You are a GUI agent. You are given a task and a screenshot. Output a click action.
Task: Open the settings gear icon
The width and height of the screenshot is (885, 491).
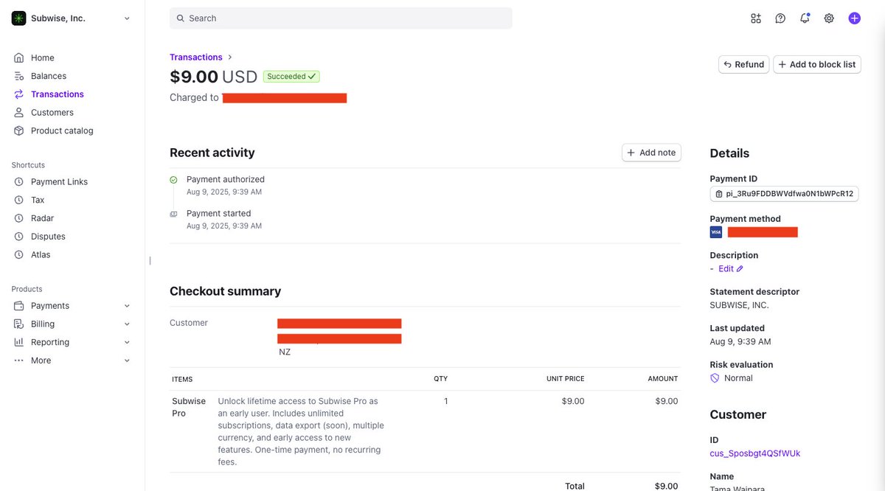click(x=829, y=18)
